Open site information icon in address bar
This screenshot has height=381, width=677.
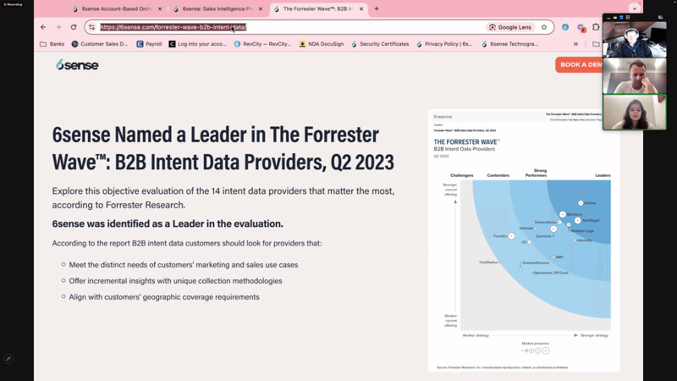(x=91, y=27)
